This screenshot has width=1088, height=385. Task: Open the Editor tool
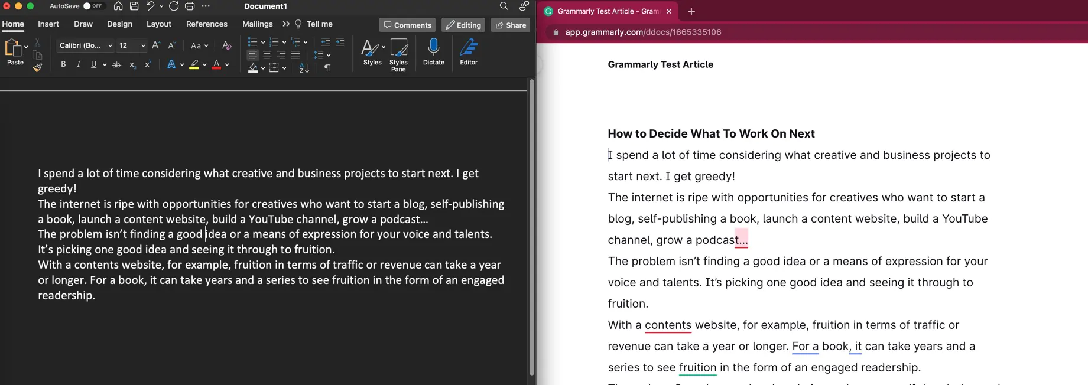(x=469, y=51)
